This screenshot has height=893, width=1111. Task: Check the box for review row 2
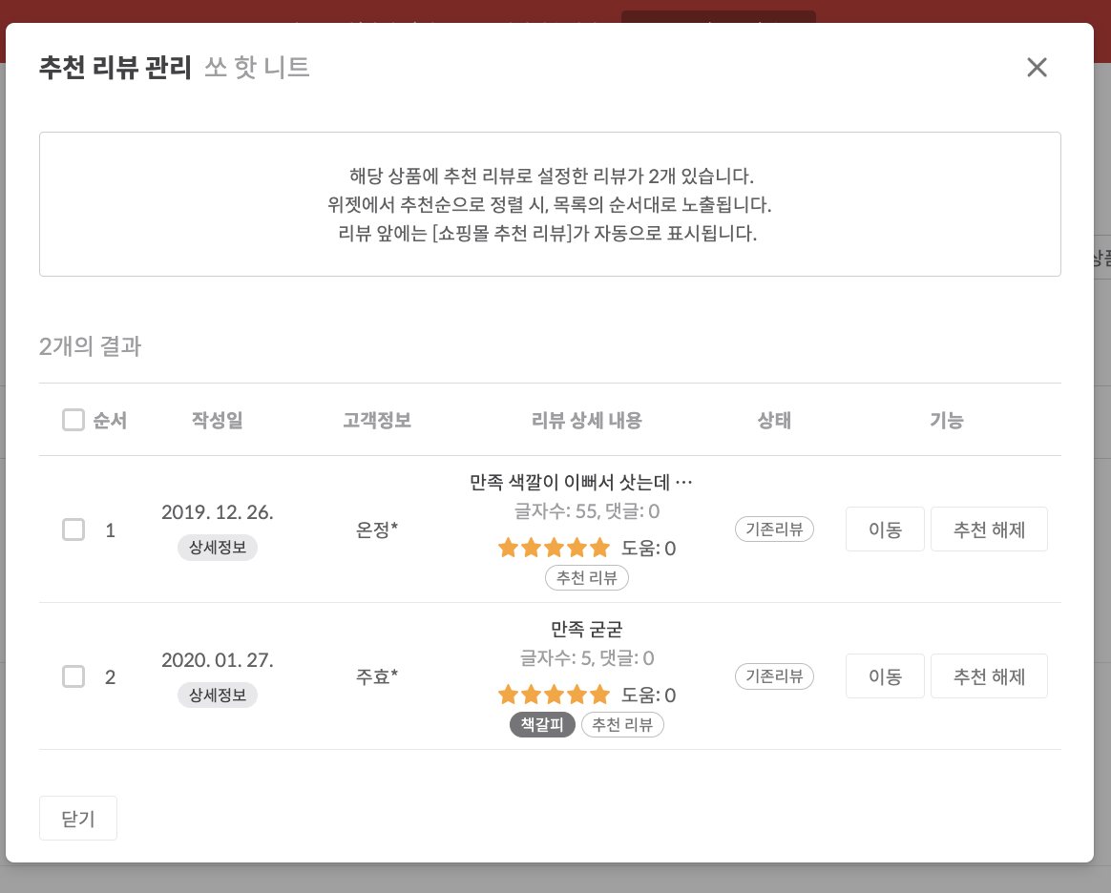[x=73, y=676]
